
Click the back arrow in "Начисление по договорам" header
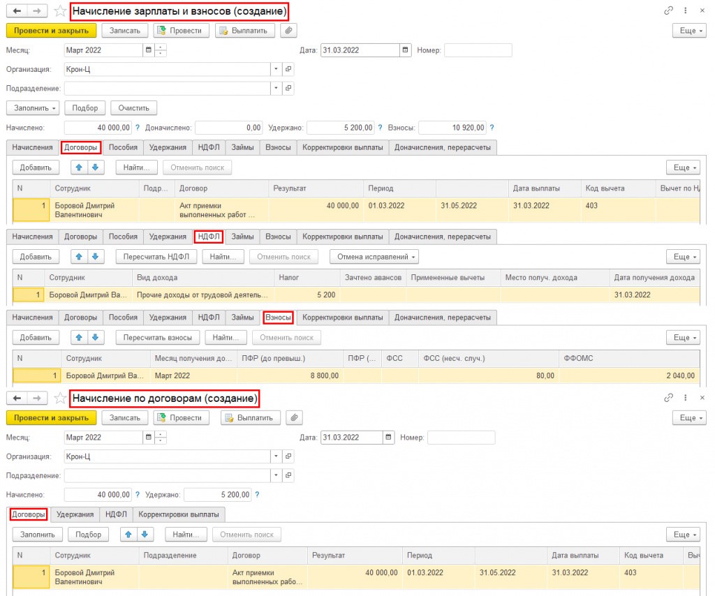point(17,398)
